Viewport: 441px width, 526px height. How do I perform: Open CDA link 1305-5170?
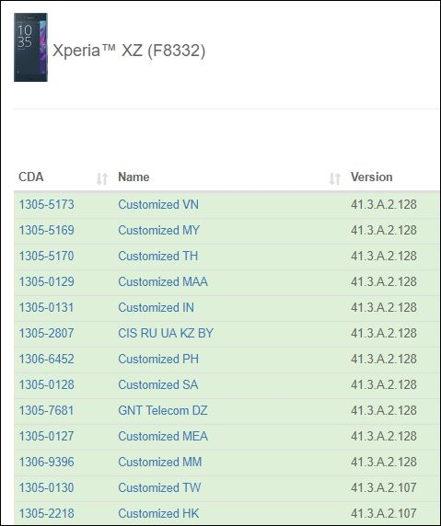46,256
